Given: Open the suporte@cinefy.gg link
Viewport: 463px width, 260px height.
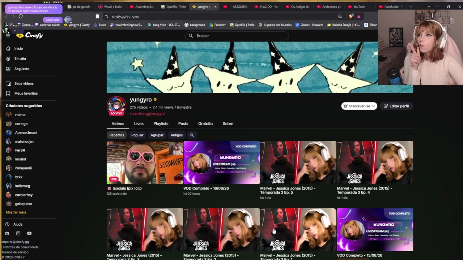Looking at the screenshot, I should (15, 242).
